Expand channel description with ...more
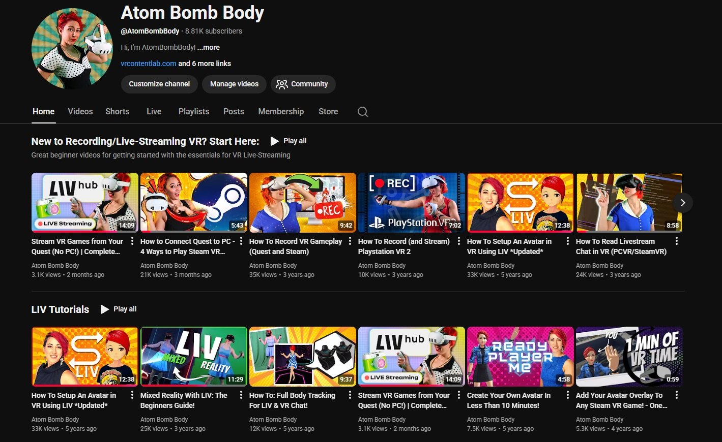722x442 pixels. click(x=209, y=47)
